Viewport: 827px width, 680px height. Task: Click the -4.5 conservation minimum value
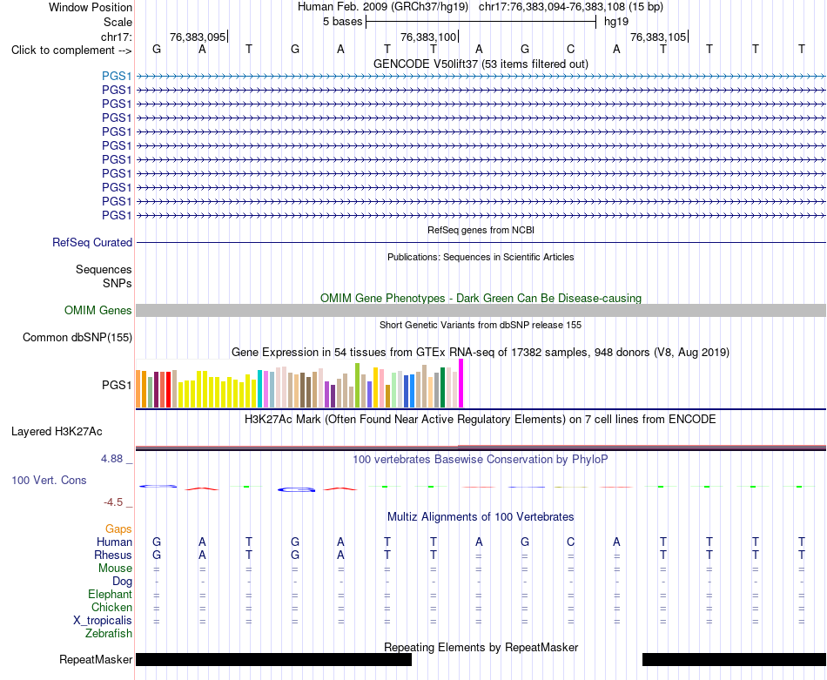click(113, 502)
